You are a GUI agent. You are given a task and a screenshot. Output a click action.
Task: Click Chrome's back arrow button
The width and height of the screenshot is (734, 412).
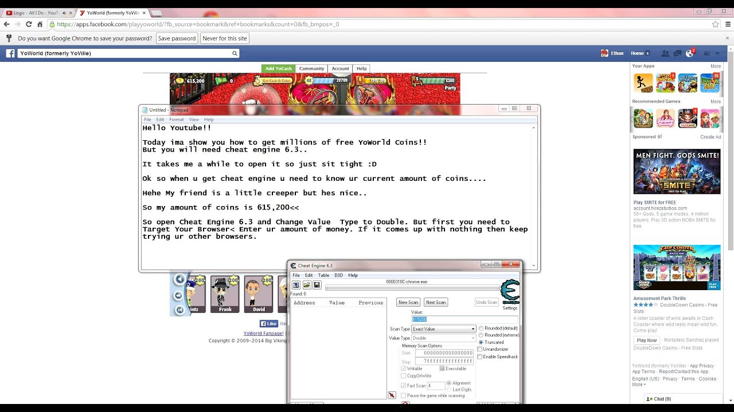pos(6,24)
